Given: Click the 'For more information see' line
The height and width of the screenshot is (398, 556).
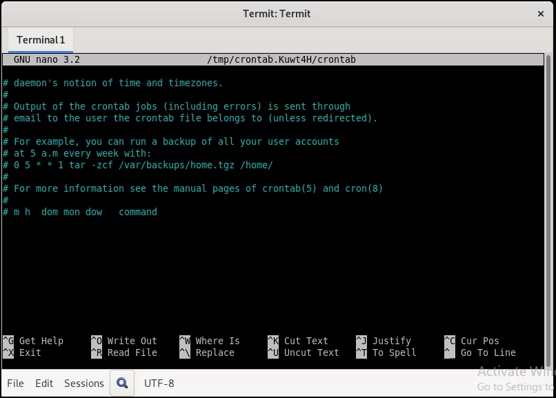Looking at the screenshot, I should click(193, 188).
